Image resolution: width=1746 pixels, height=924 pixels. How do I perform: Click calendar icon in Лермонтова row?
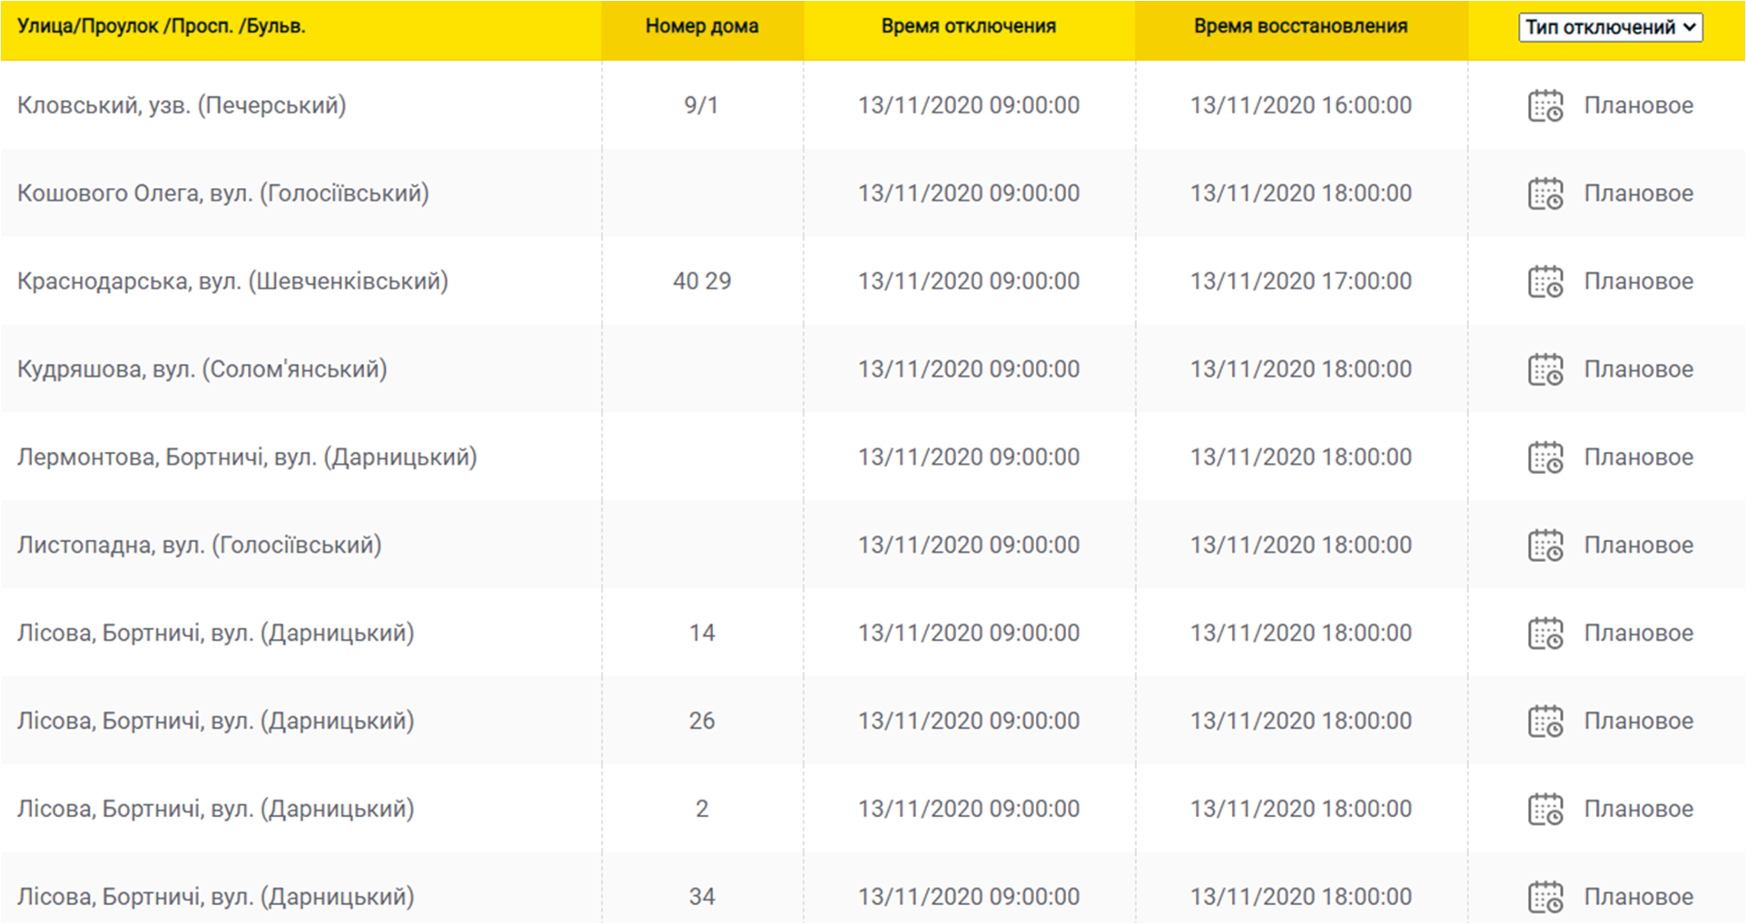point(1545,457)
